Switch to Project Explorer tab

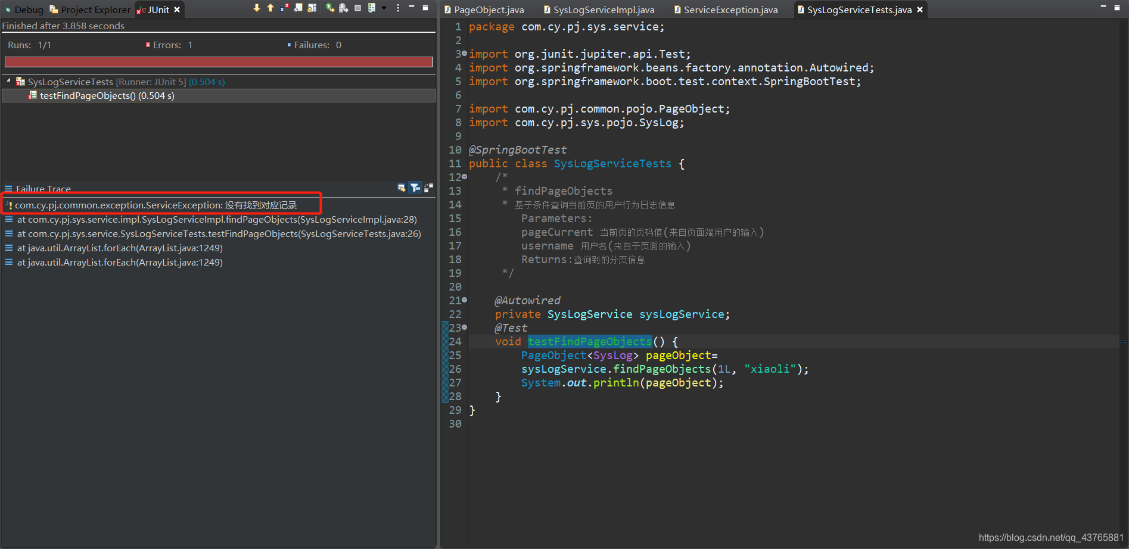[x=90, y=10]
